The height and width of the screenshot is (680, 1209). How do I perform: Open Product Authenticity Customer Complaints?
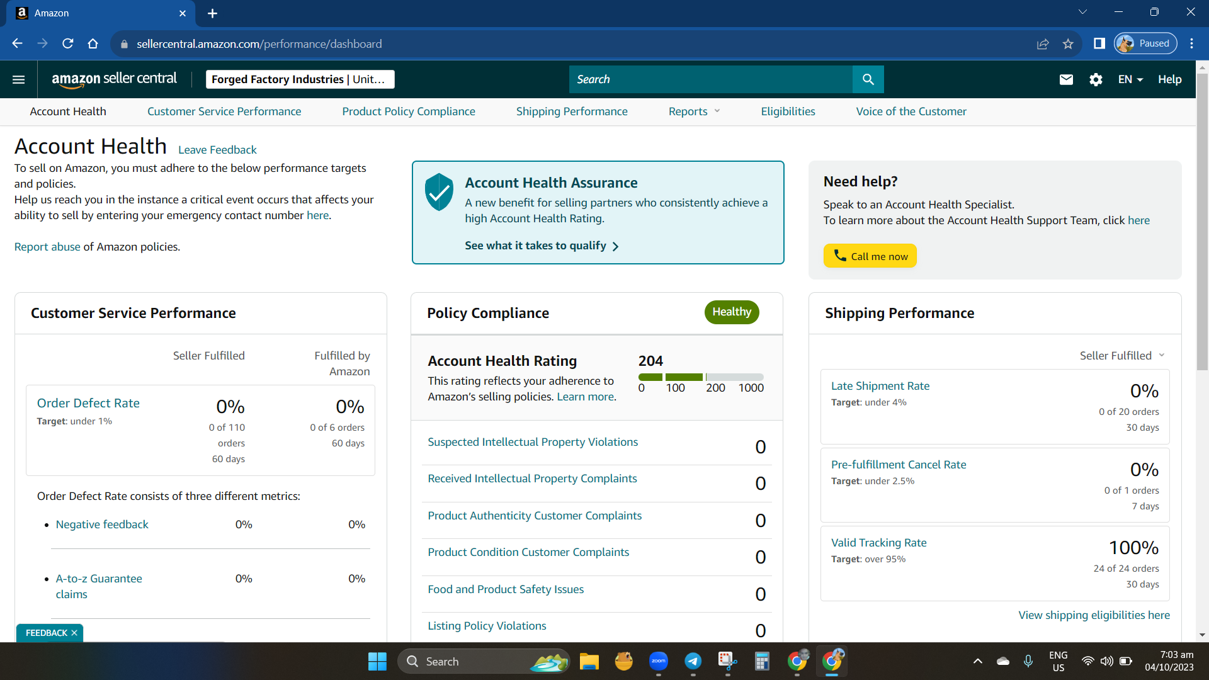click(535, 516)
